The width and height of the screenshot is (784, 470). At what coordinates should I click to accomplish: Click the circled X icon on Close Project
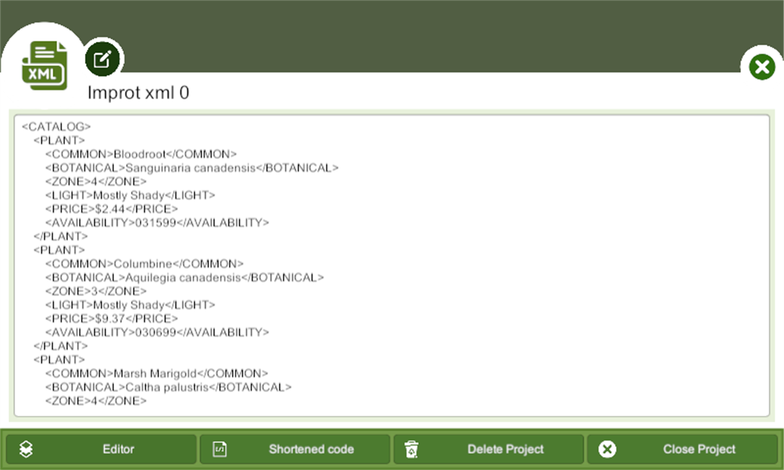click(607, 449)
